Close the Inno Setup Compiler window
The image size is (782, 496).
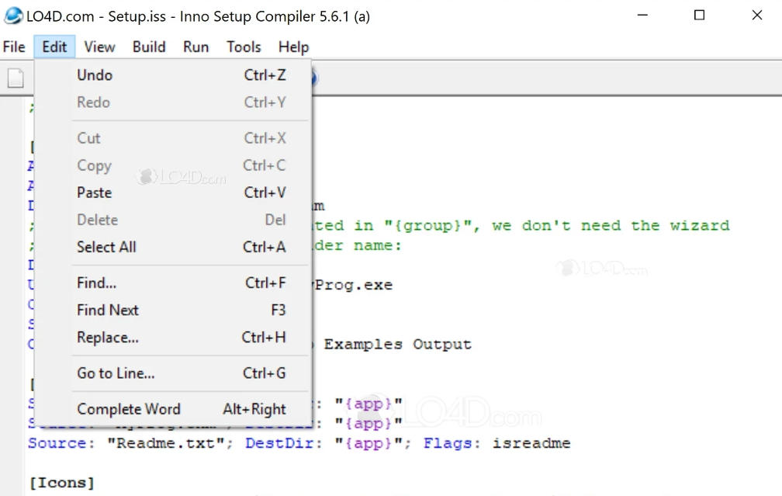pos(757,16)
